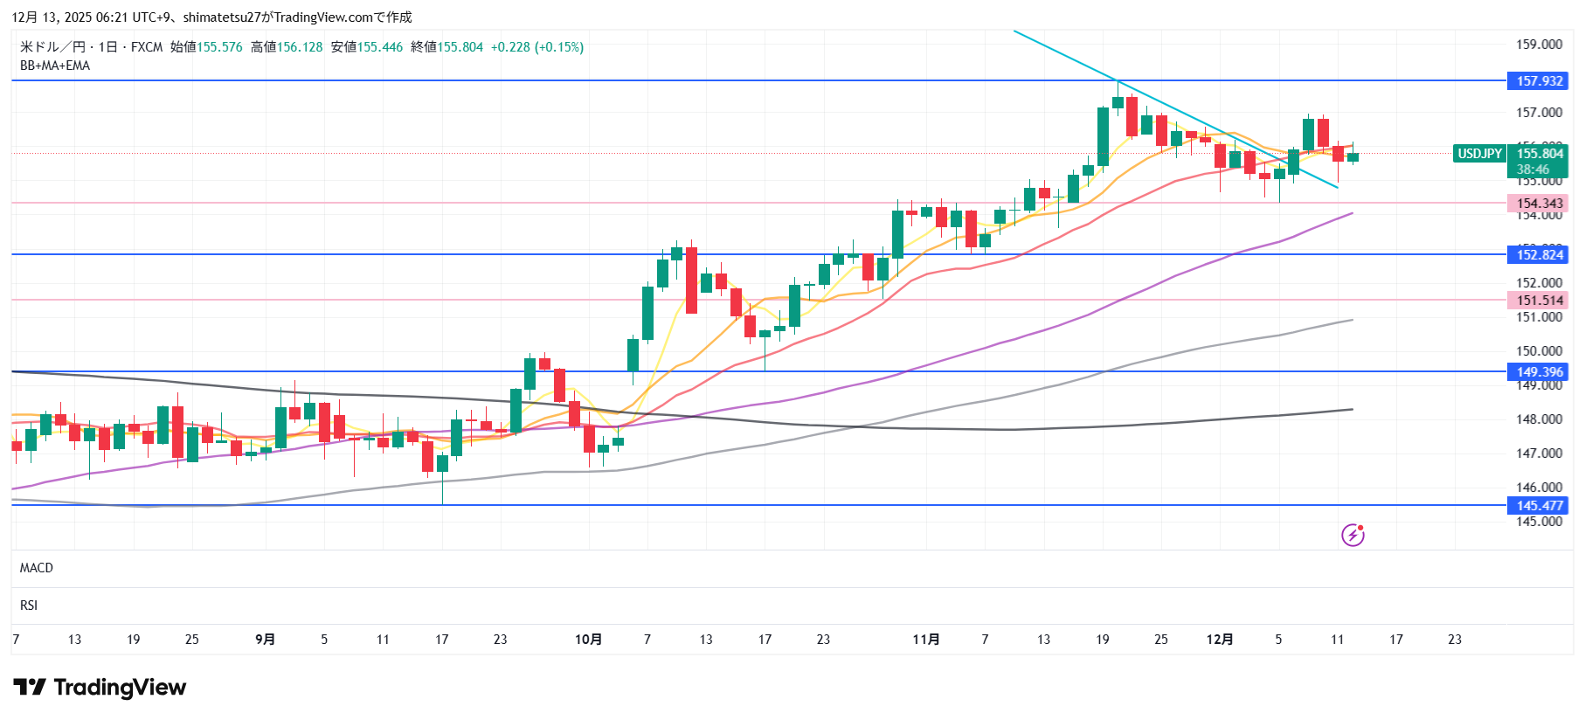Click the 終値 155.804 close value
This screenshot has width=1585, height=720.
[x=447, y=47]
